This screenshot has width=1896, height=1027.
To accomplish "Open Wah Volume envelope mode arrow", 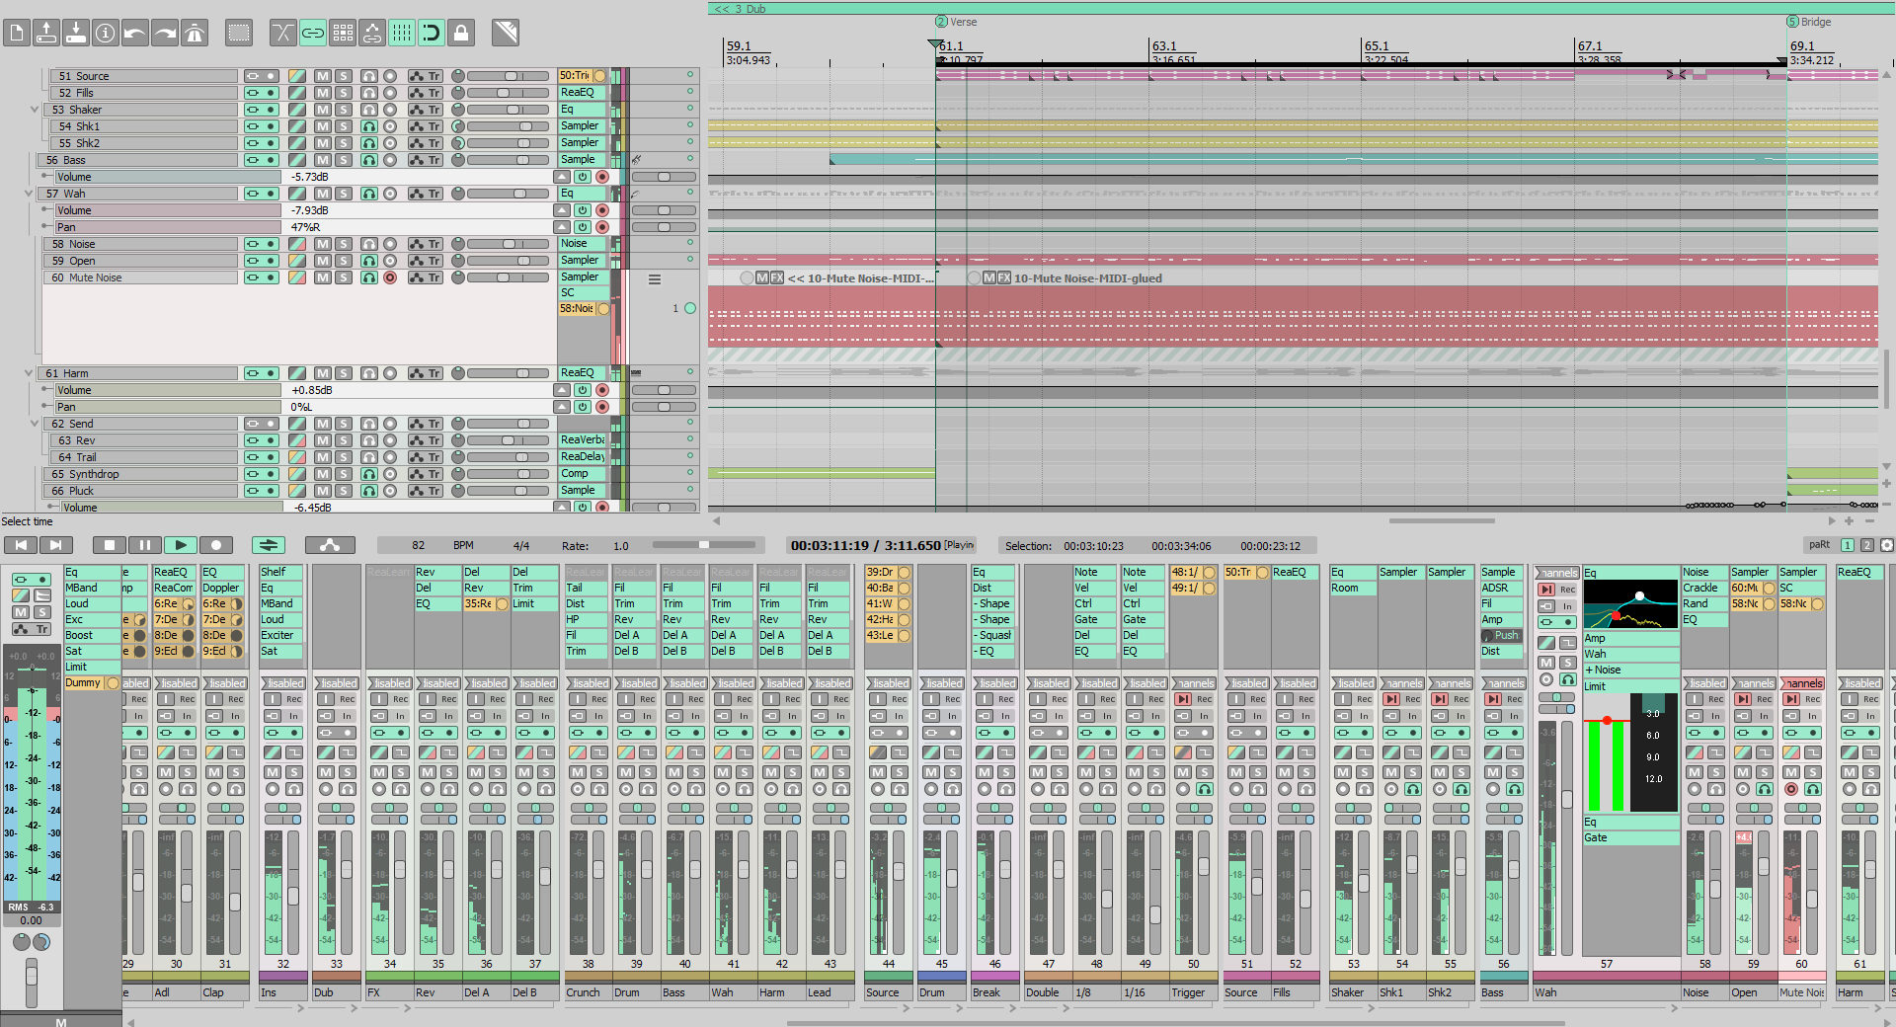I will (x=563, y=210).
